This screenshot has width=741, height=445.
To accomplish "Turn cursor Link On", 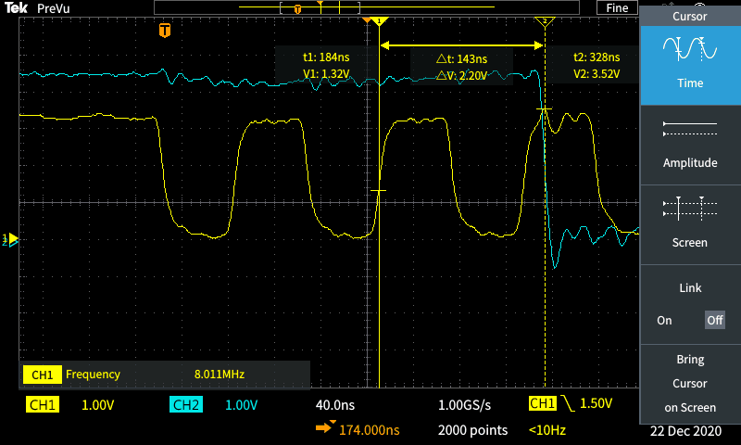I will tap(664, 320).
